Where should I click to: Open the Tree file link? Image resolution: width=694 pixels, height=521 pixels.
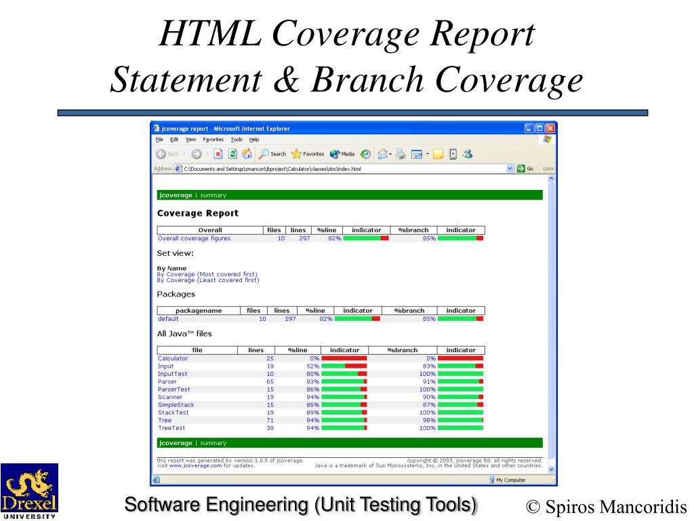pyautogui.click(x=165, y=421)
